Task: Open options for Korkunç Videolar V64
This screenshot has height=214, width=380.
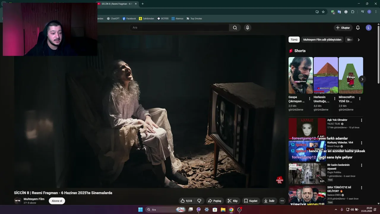Action: pos(361,143)
